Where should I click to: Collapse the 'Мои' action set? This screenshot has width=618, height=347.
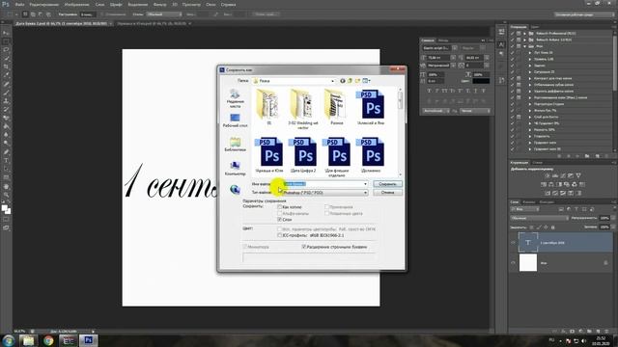pos(524,46)
